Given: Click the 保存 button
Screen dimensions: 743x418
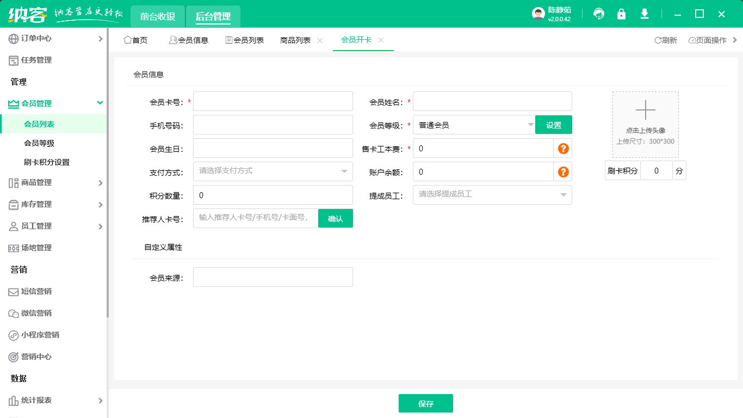Looking at the screenshot, I should [x=426, y=403].
